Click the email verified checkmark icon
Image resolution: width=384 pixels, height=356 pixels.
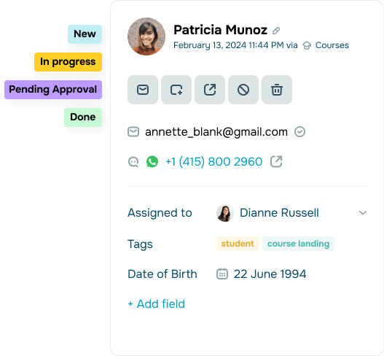click(299, 132)
